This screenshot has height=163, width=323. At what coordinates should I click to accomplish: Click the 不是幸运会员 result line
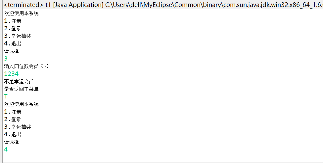click(19, 81)
